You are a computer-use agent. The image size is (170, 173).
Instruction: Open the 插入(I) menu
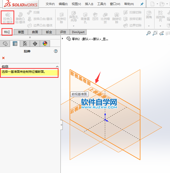[x=89, y=4]
